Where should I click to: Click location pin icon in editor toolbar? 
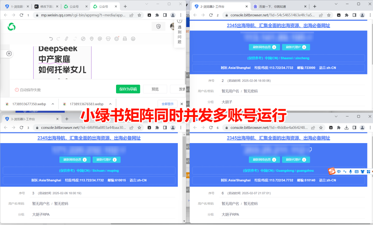[92, 39]
